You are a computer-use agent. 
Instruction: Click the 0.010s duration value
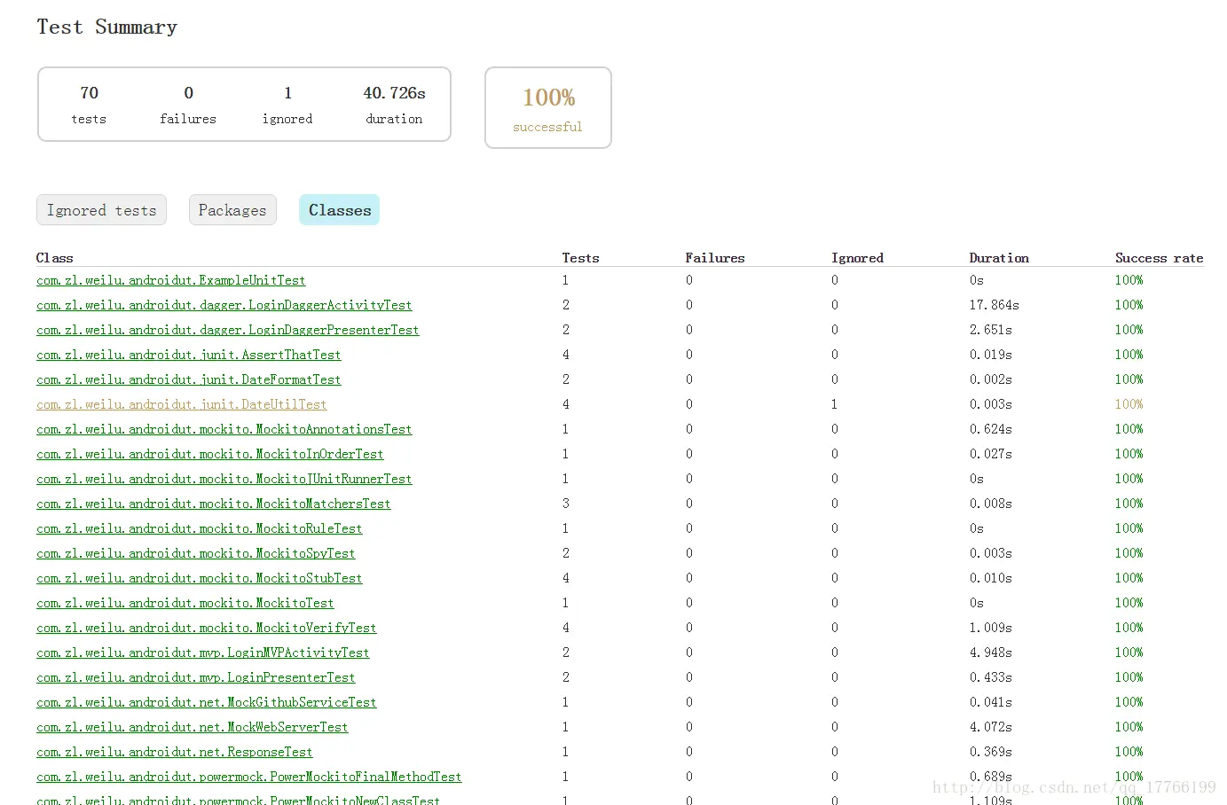[990, 578]
